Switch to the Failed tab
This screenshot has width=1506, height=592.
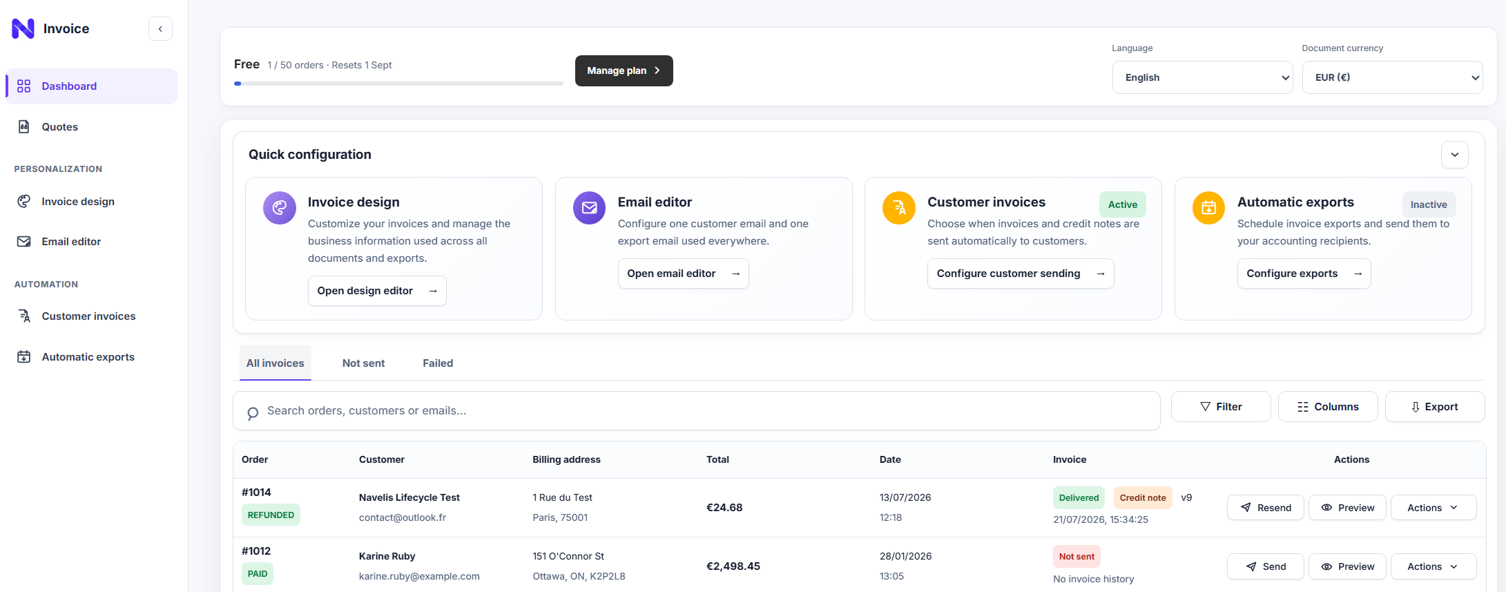coord(438,363)
